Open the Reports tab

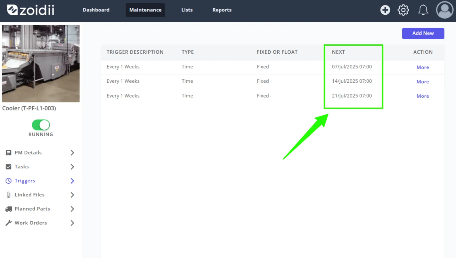pos(222,10)
